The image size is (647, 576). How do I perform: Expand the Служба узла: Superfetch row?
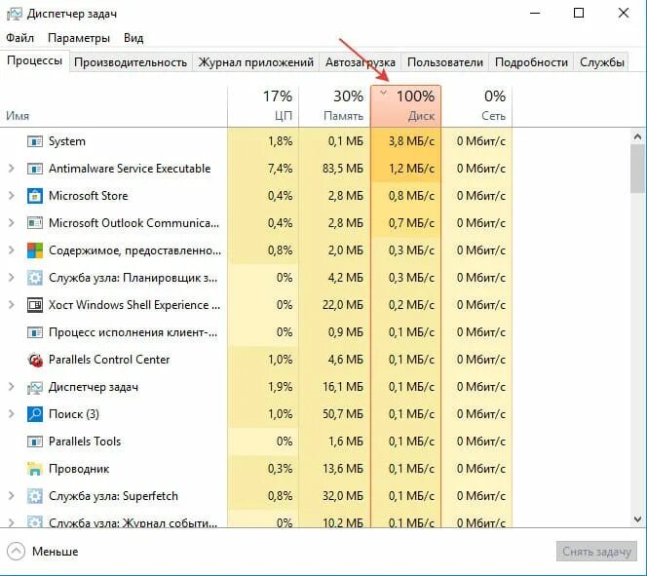pyautogui.click(x=12, y=495)
